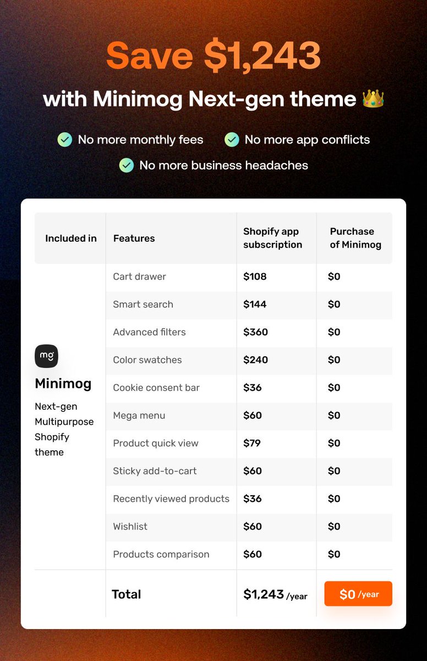Click the $1,243 /year total amount
This screenshot has width=427, height=661.
tap(275, 594)
